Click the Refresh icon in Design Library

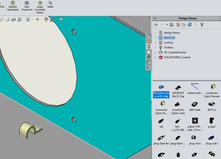(190, 25)
